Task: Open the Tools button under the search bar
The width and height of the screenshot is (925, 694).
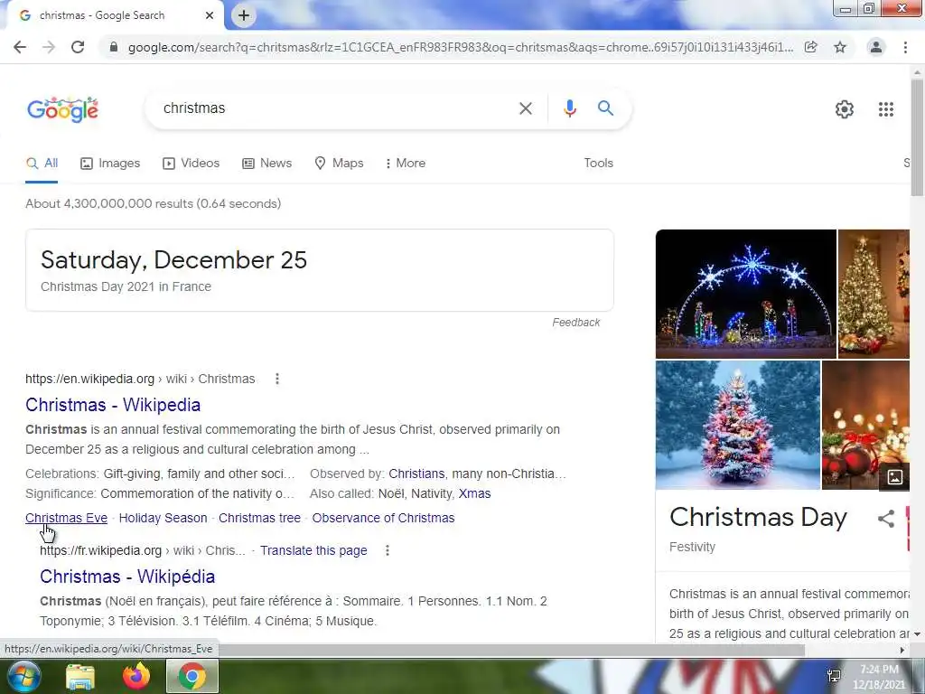Action: (x=598, y=163)
